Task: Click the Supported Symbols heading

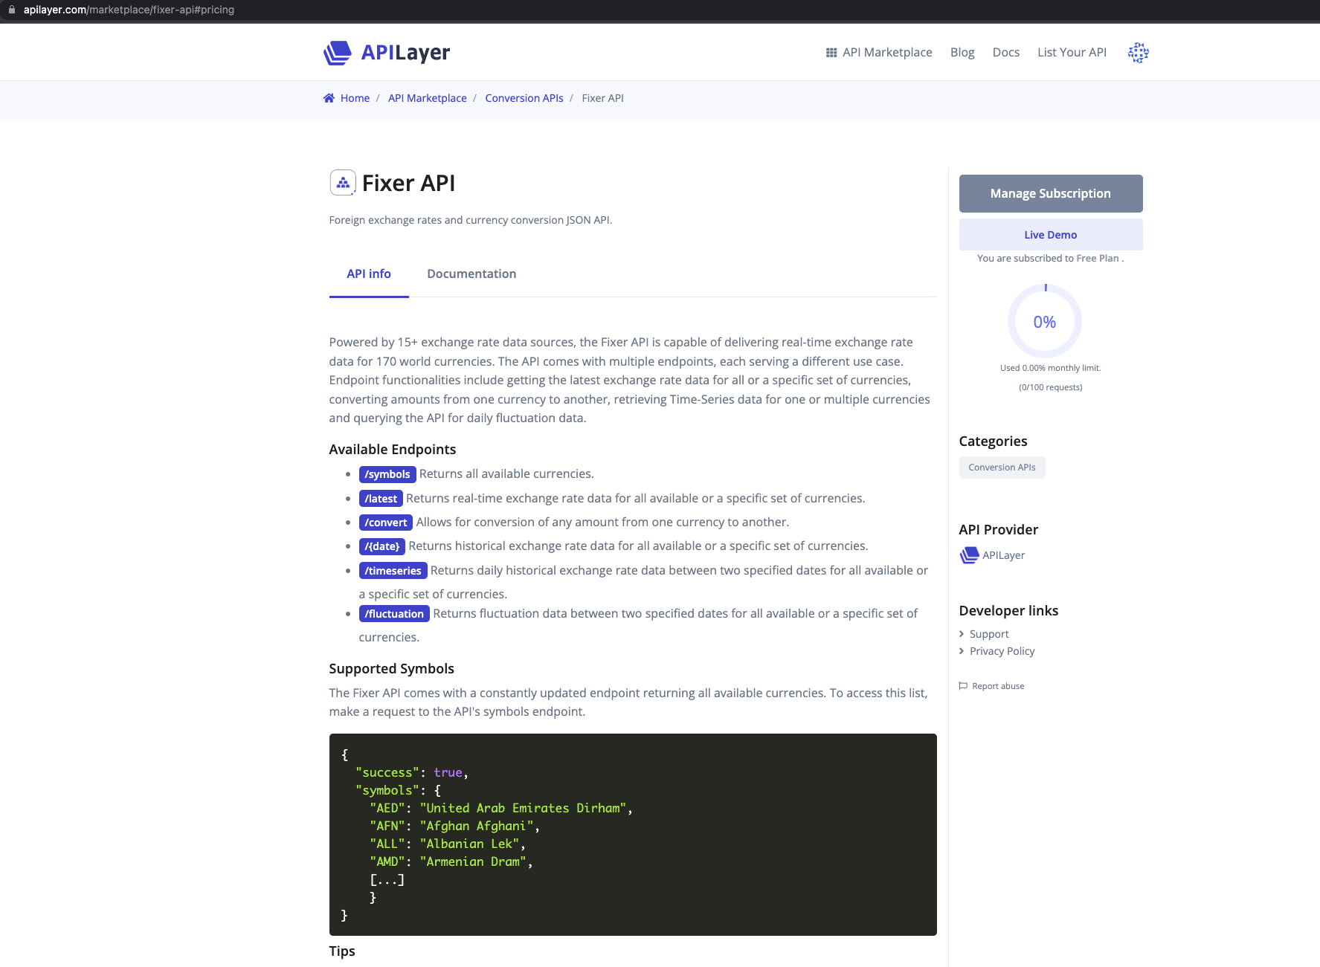Action: tap(391, 668)
